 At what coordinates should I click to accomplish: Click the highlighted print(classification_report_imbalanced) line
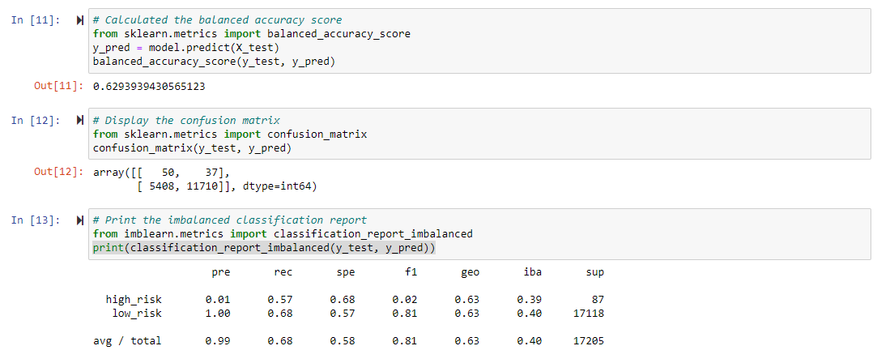pos(264,248)
